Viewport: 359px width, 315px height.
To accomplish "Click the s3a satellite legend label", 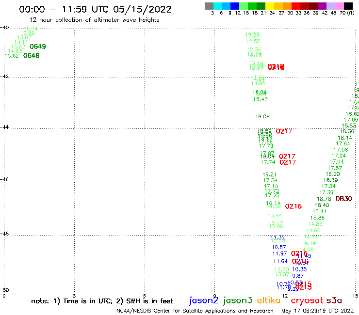I will (334, 300).
